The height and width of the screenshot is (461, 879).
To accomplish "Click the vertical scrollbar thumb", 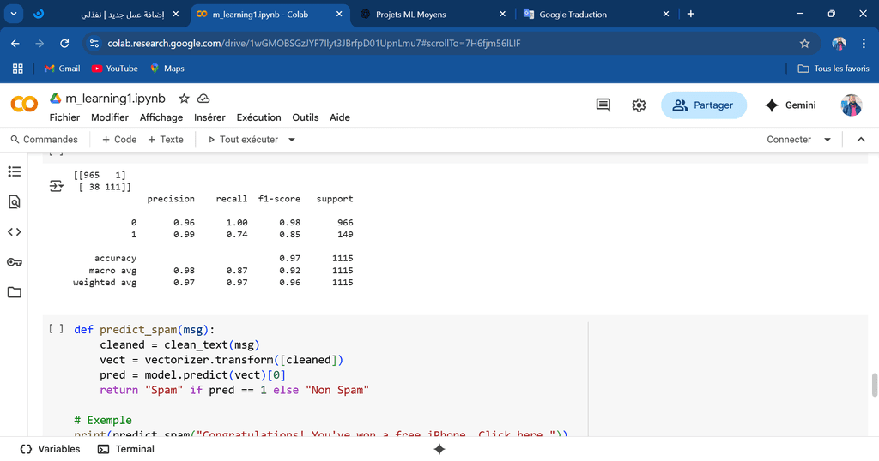I will (x=874, y=385).
